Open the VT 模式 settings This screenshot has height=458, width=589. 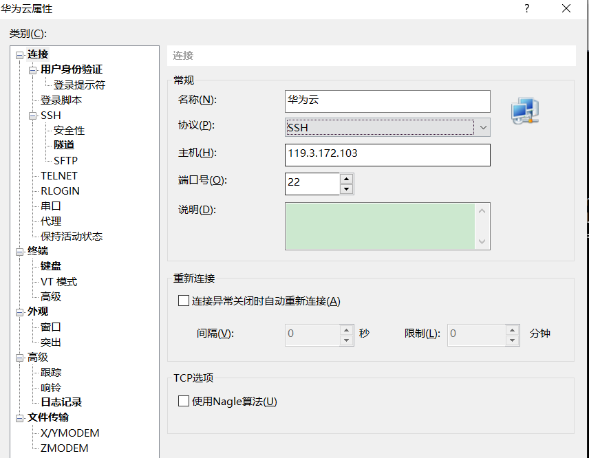58,281
